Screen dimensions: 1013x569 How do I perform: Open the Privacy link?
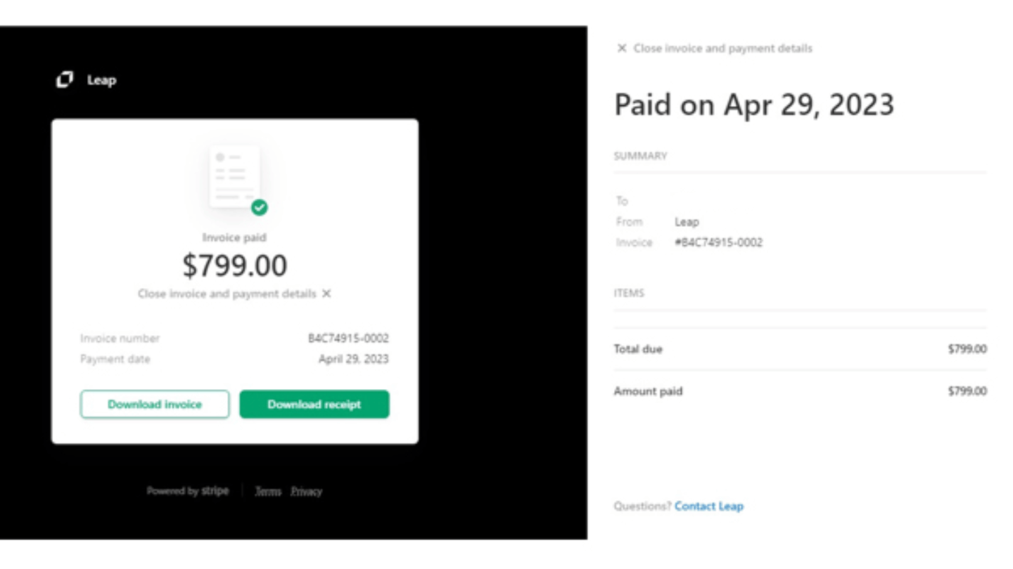pyautogui.click(x=307, y=492)
